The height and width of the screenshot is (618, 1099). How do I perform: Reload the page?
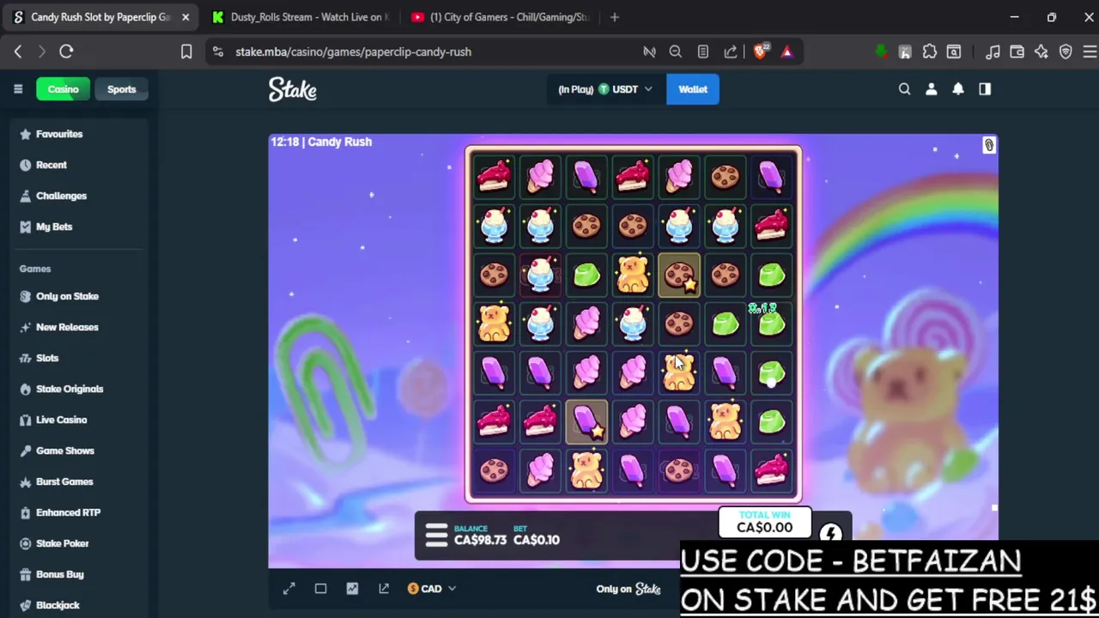pos(66,51)
